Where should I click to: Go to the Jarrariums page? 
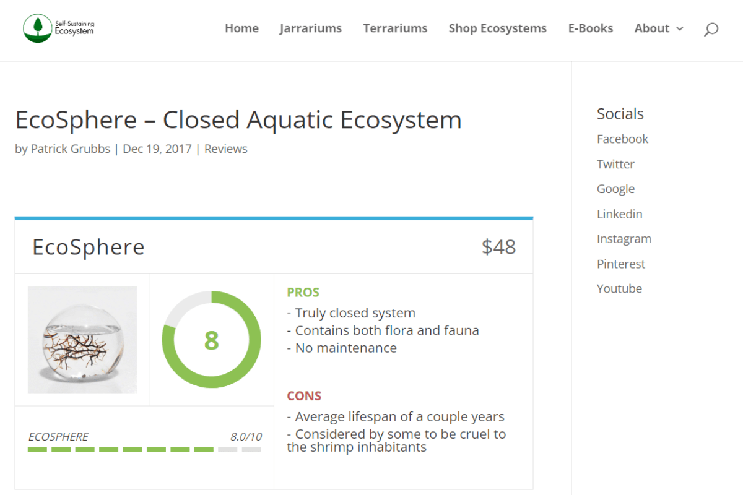click(310, 28)
